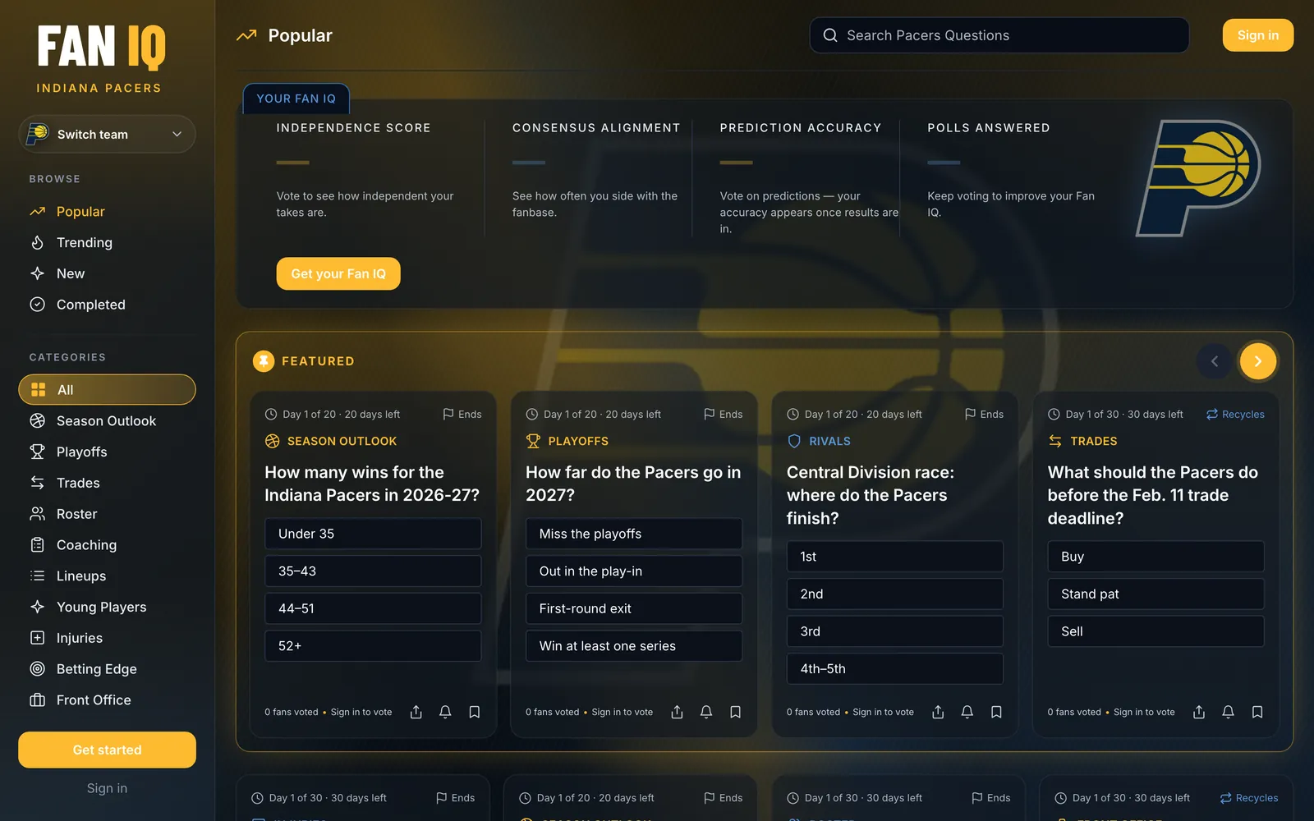Click the search magnifier icon
The width and height of the screenshot is (1314, 821).
click(x=830, y=35)
